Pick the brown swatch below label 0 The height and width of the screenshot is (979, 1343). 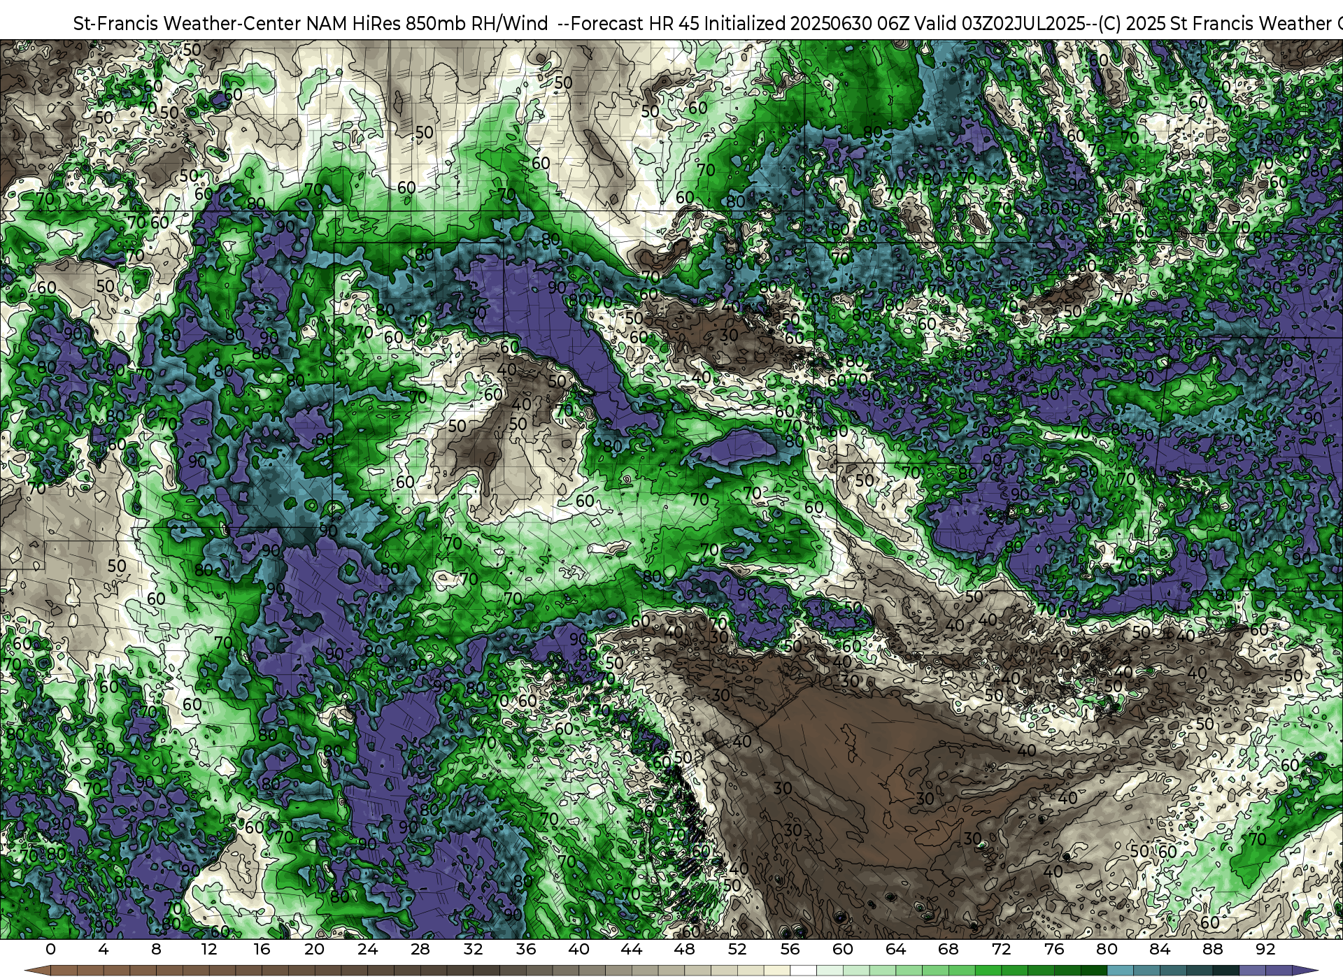[64, 971]
